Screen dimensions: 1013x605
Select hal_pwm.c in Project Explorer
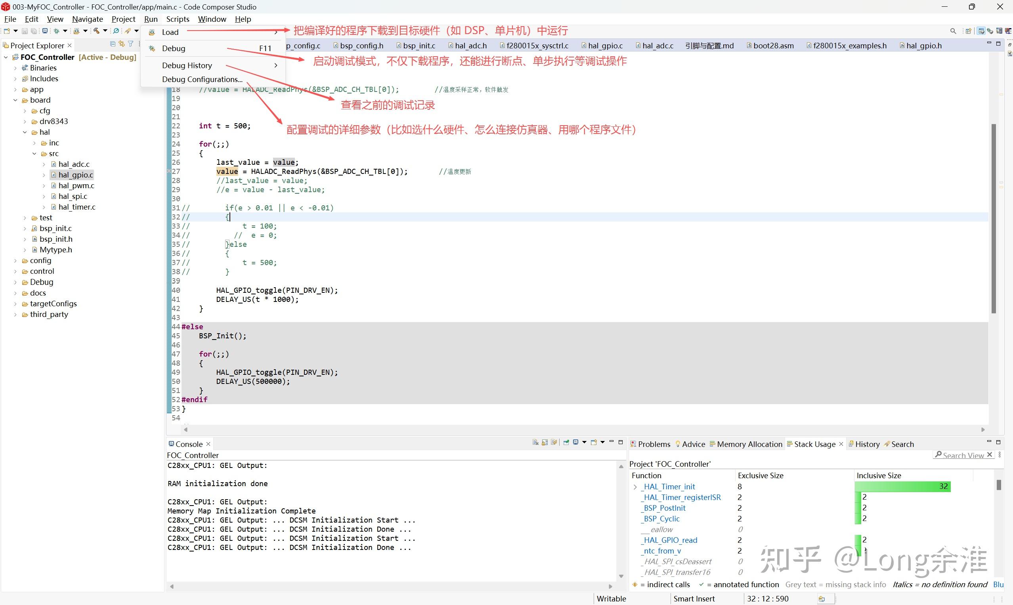(76, 186)
